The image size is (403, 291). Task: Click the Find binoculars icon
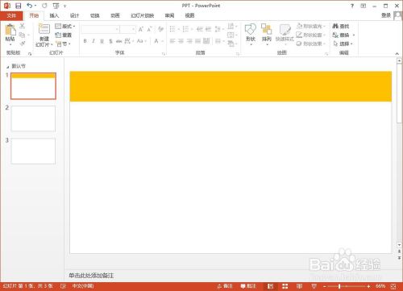335,26
